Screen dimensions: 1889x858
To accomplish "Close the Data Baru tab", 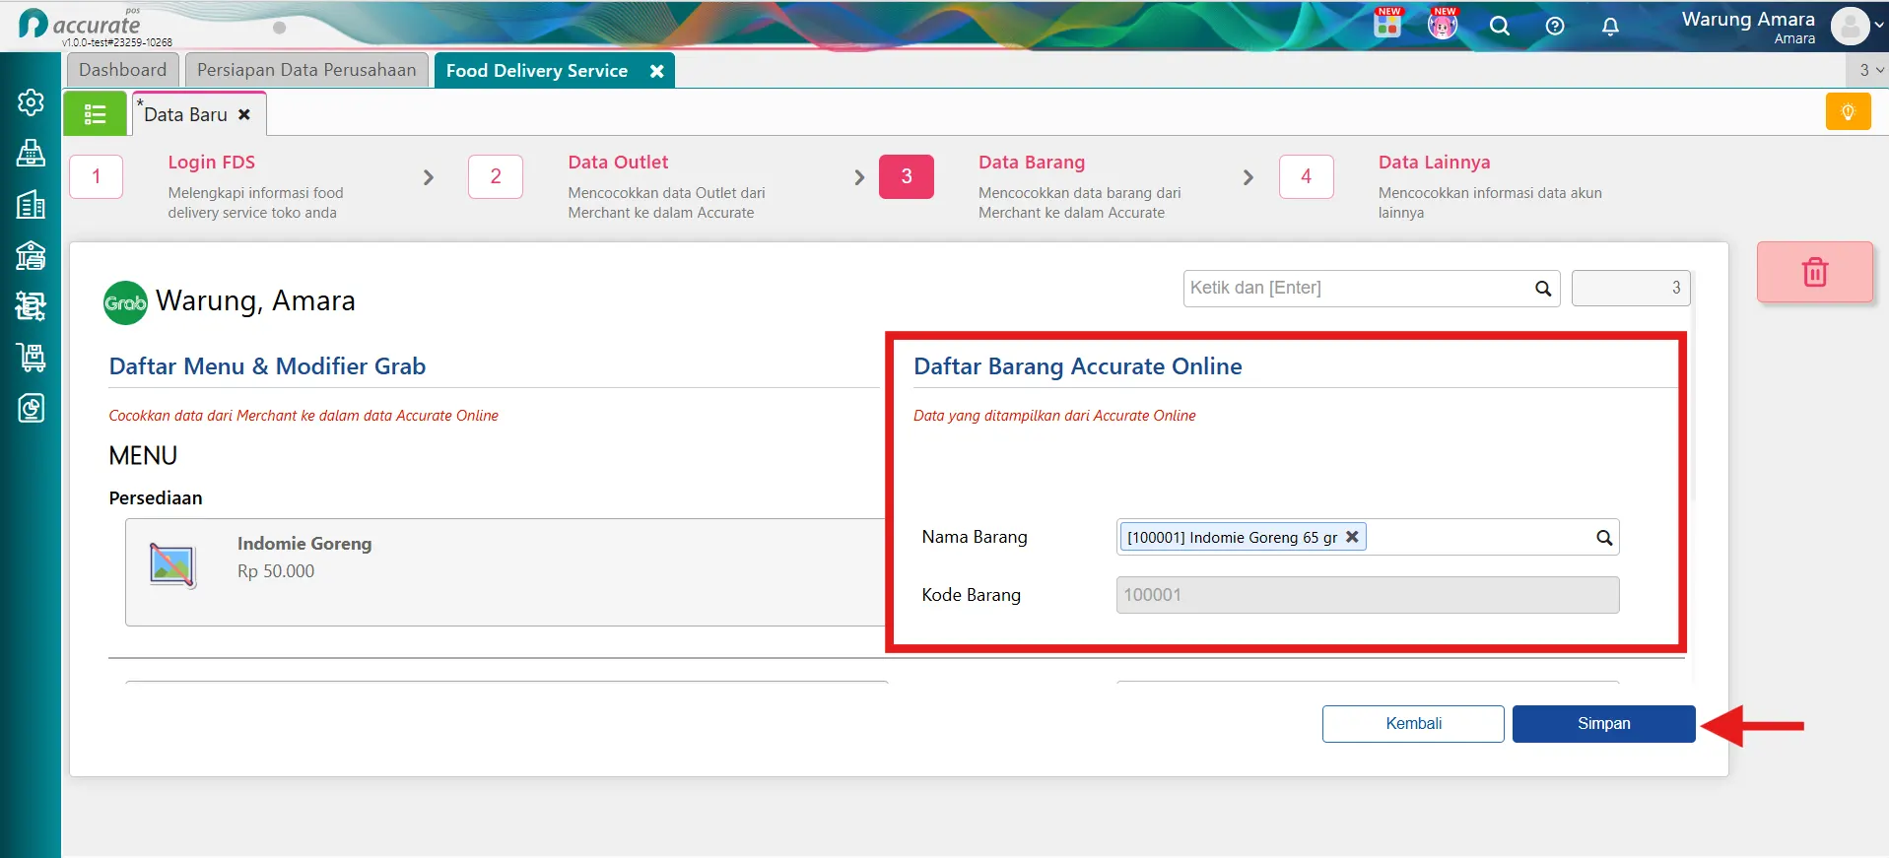I will point(244,114).
